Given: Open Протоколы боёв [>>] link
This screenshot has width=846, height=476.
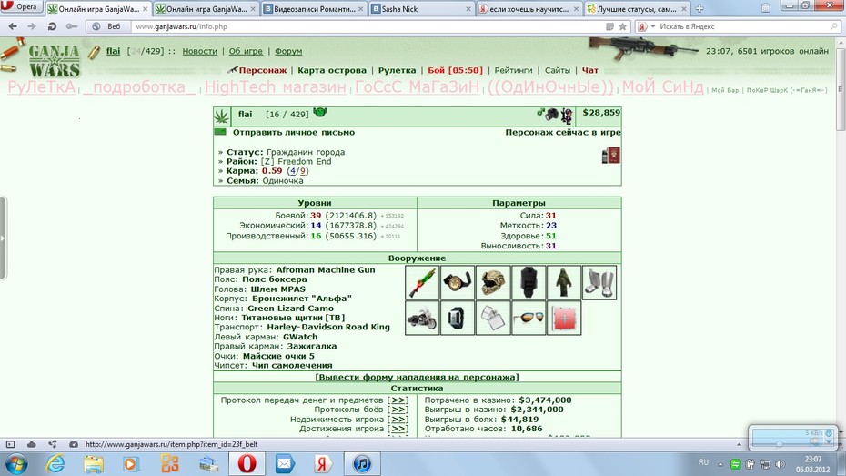Looking at the screenshot, I should (x=398, y=409).
